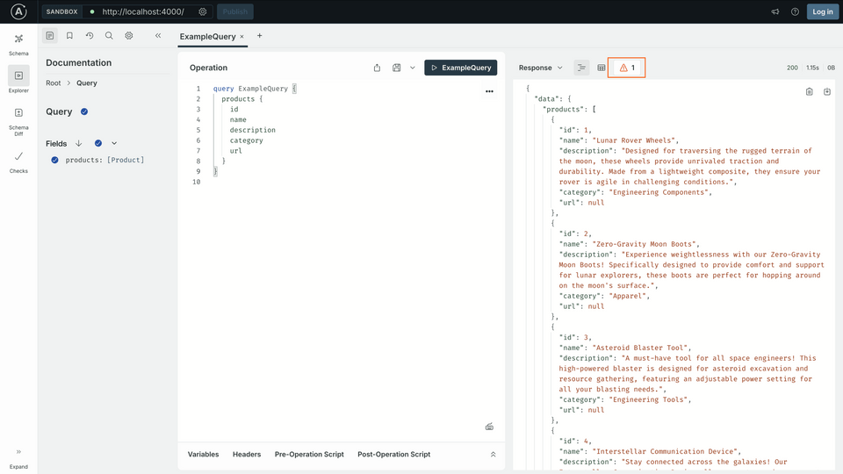Toggle select-all Fields checkmark
Screen dimensions: 843x474
(x=98, y=143)
